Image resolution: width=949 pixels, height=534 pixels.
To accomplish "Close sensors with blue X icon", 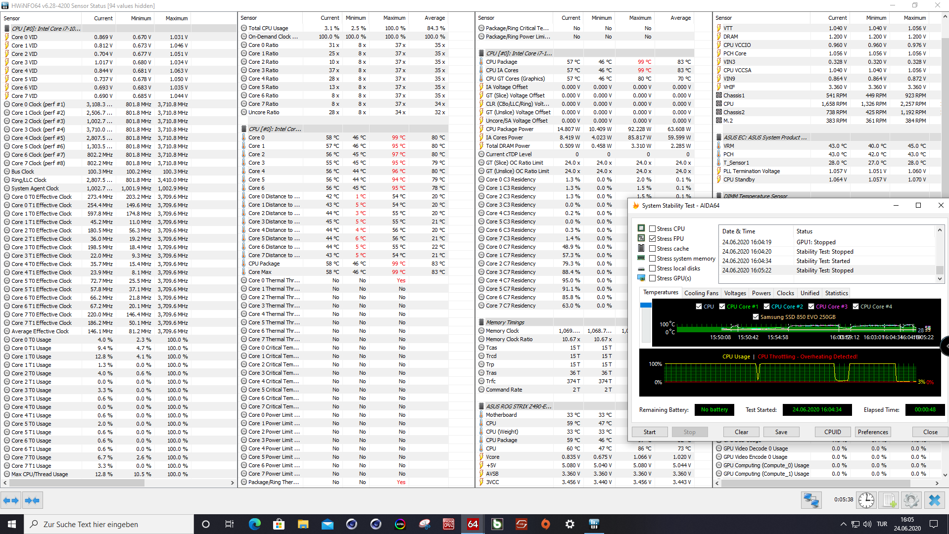I will [x=935, y=500].
